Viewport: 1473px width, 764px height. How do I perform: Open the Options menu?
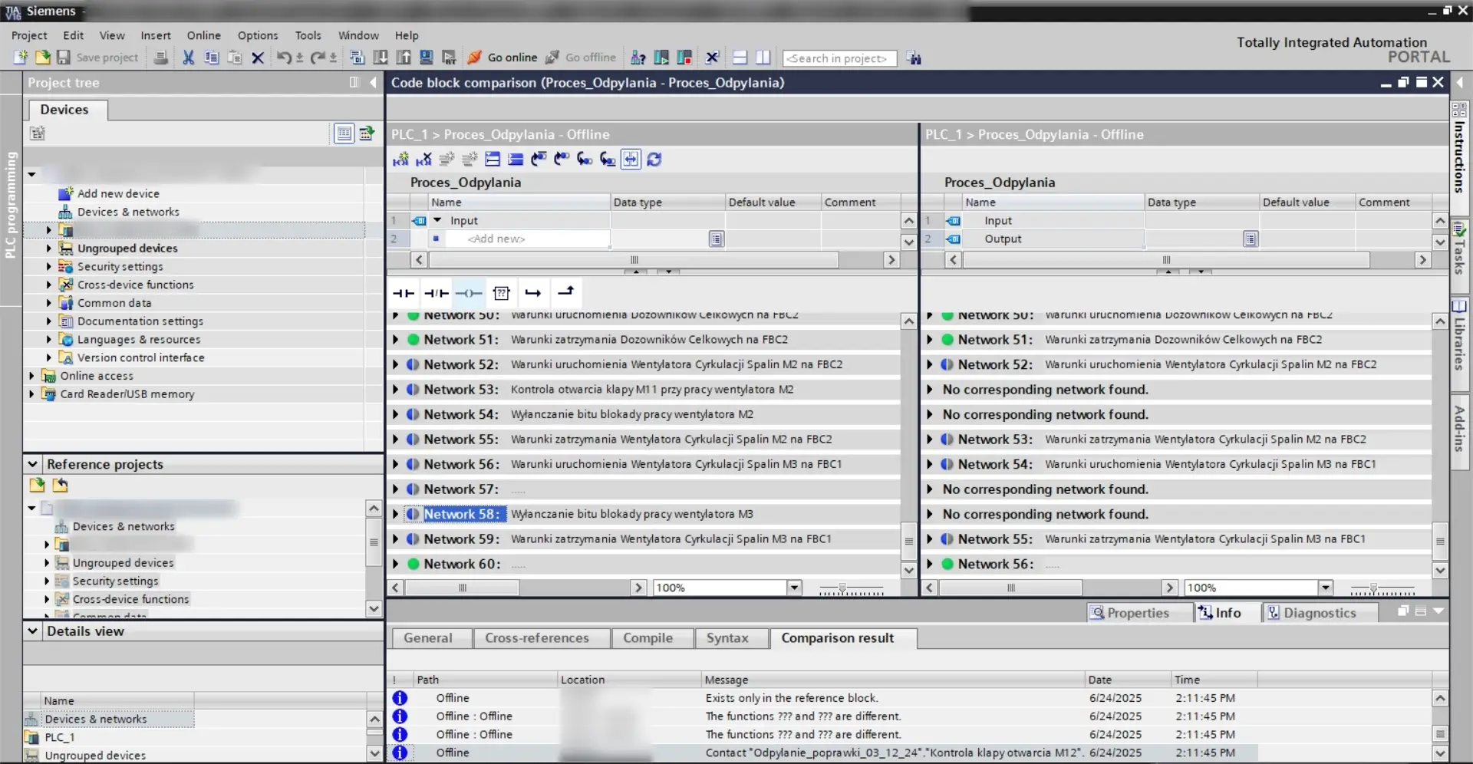coord(258,35)
